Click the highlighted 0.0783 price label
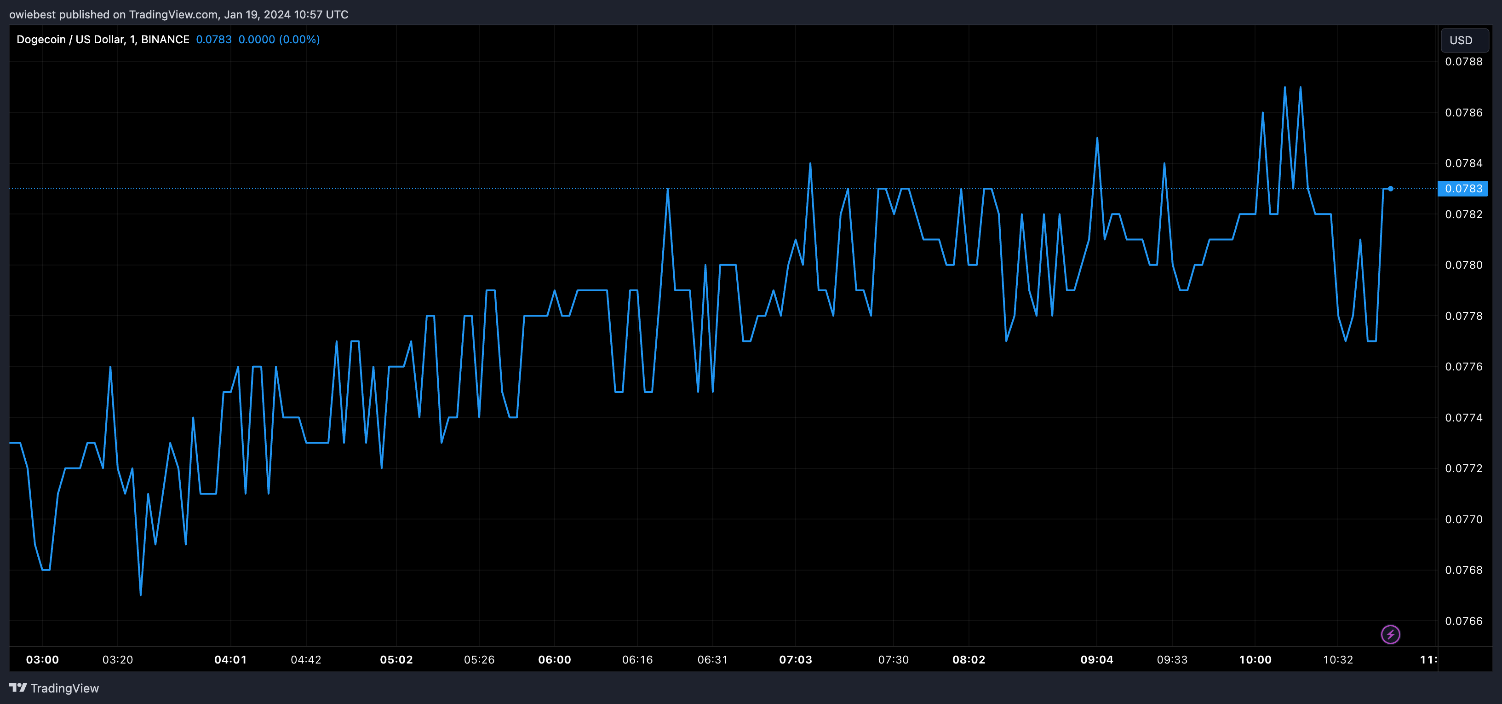The image size is (1502, 704). coord(1463,188)
